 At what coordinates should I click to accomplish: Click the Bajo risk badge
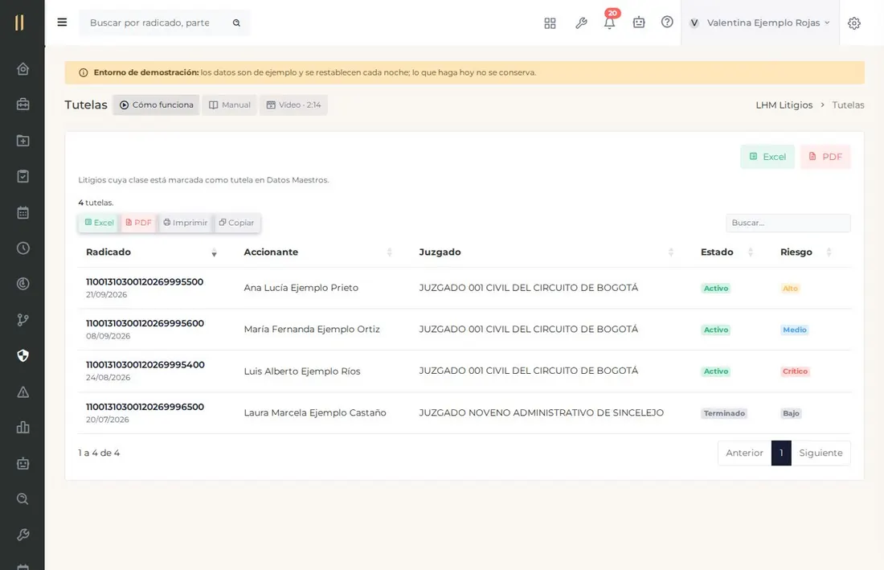pos(791,413)
